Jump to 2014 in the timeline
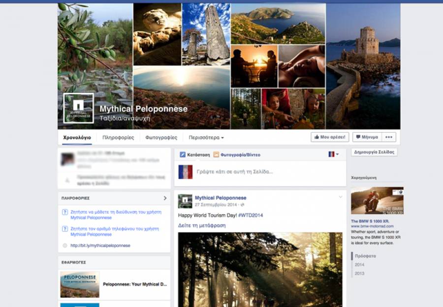The height and width of the screenshot is (307, 443). point(360,265)
